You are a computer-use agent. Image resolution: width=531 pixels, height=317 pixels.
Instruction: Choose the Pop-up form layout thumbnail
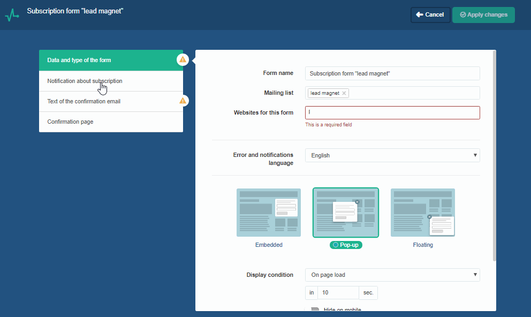pyautogui.click(x=345, y=213)
